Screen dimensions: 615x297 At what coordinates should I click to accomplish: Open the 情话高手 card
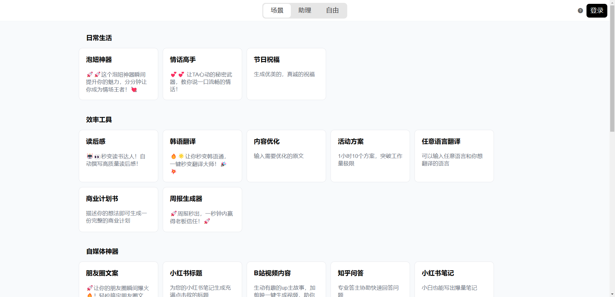[x=202, y=74]
